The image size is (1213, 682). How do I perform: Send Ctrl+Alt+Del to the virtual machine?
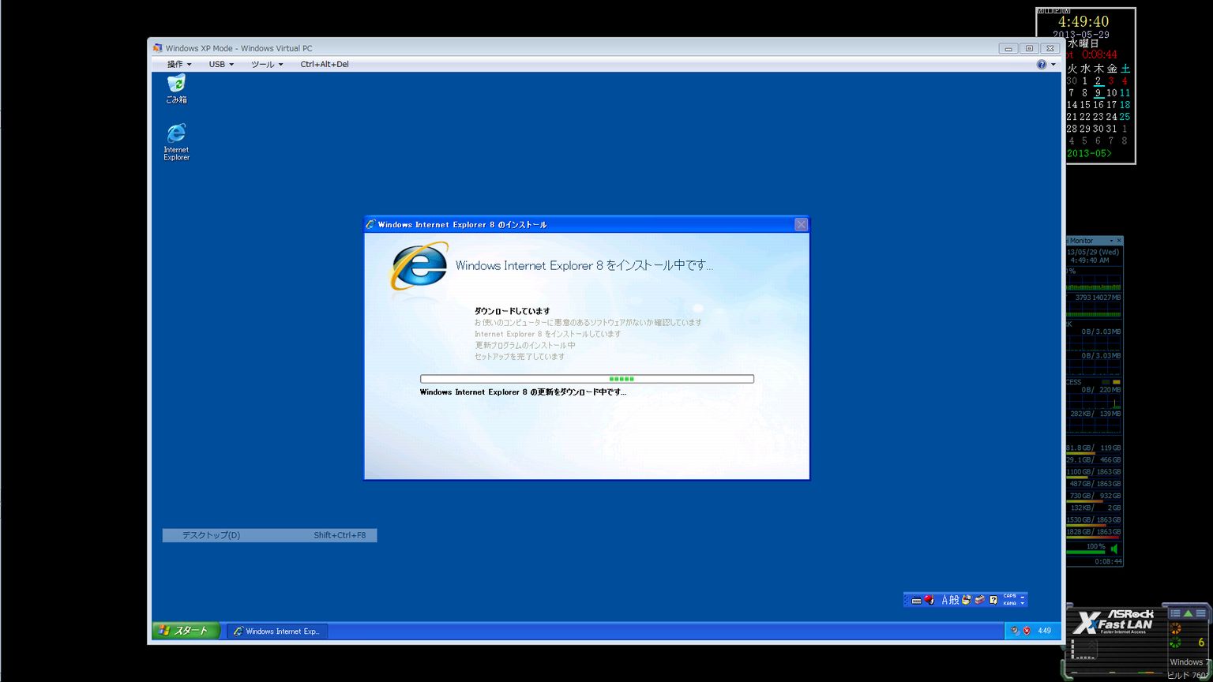(x=324, y=65)
